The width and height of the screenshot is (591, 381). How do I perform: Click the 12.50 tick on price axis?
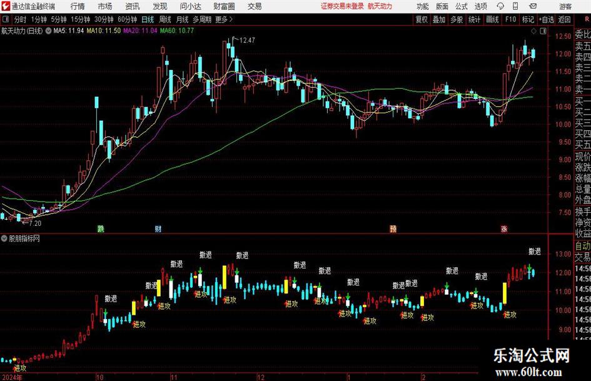click(563, 36)
